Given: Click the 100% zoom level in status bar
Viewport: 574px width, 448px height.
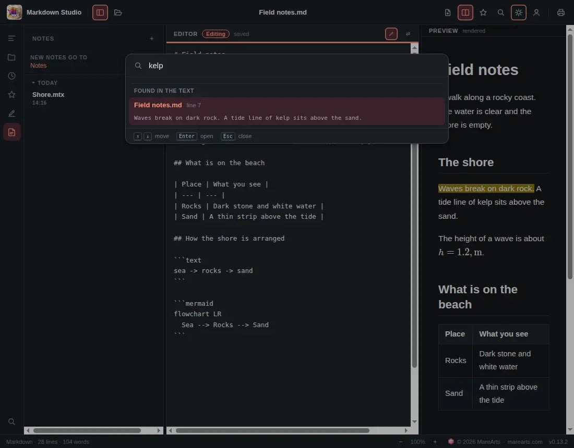Looking at the screenshot, I should click(417, 442).
